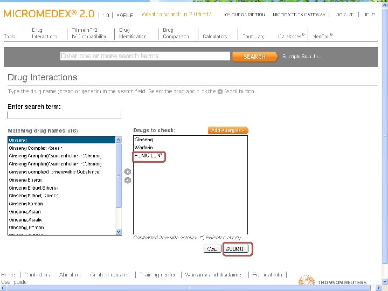The width and height of the screenshot is (388, 291).
Task: Click the MICROMEDEX 2.0 logo
Action: [x=48, y=14]
